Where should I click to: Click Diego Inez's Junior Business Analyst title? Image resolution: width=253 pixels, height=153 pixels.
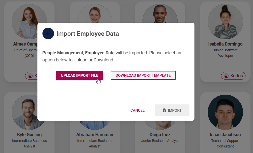pyautogui.click(x=160, y=141)
